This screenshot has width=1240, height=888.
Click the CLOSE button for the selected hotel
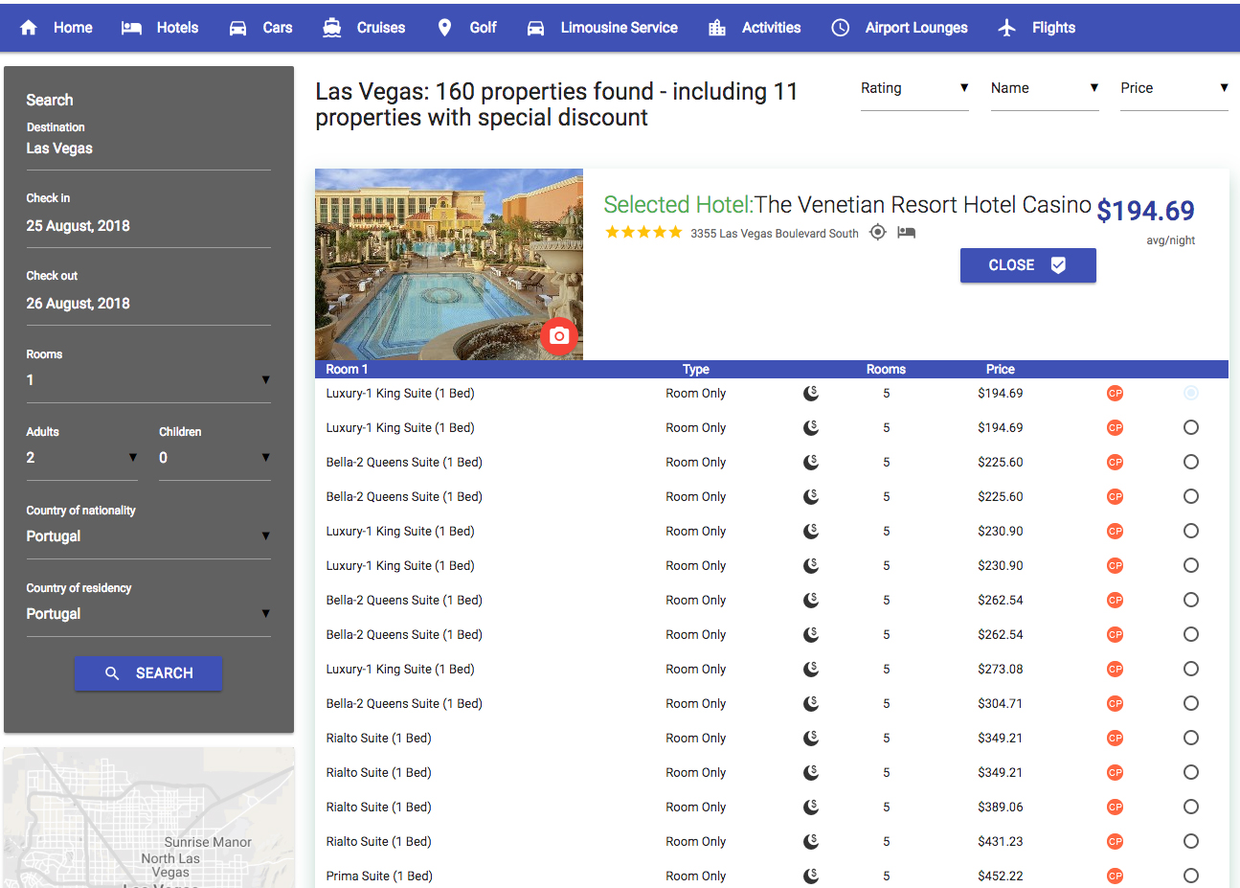1028,265
